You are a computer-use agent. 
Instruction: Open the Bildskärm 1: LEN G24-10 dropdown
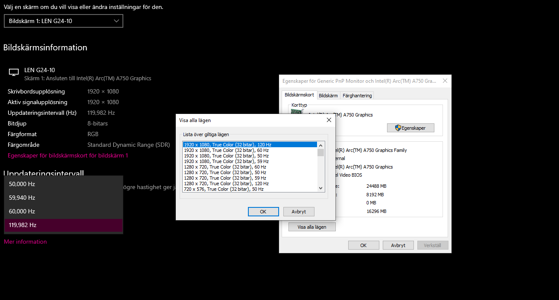point(64,21)
